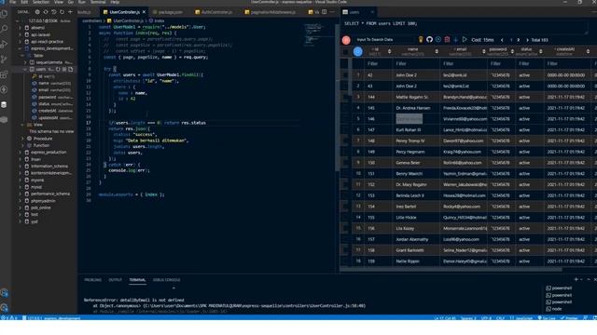Open the GitHub icon in results toolbar
This screenshot has width=597, height=335.
(429, 39)
